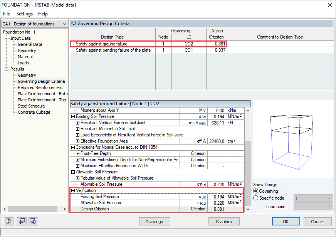The height and width of the screenshot is (237, 336).
Task: Expand Tabular Value of Allowable Soil Pressure
Action: [77, 178]
